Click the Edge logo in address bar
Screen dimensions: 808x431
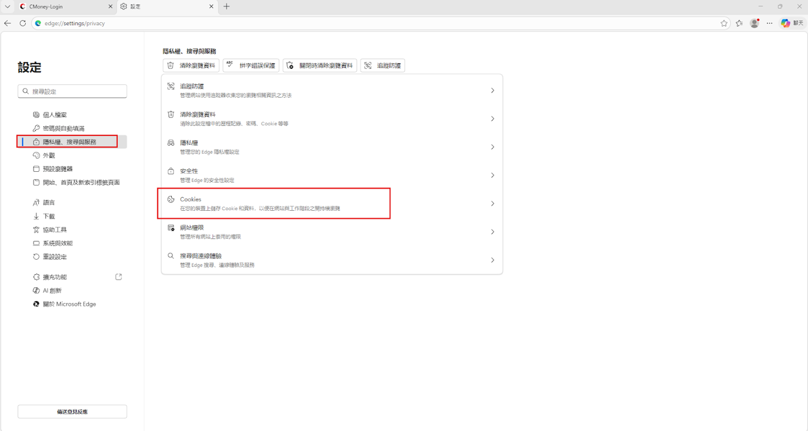38,23
